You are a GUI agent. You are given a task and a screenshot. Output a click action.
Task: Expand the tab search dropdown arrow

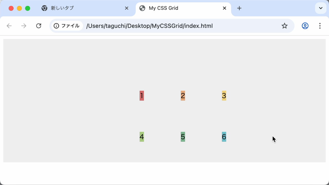click(321, 8)
